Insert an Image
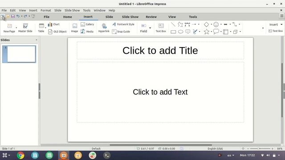Screen dimensions: 285x160 (74, 28)
